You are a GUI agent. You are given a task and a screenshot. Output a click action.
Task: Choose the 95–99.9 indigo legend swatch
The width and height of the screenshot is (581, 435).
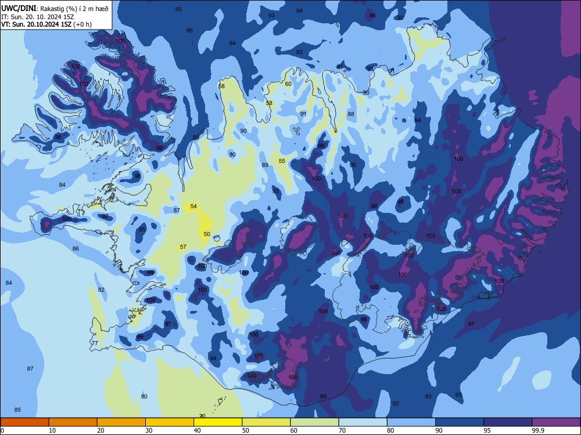click(x=508, y=422)
